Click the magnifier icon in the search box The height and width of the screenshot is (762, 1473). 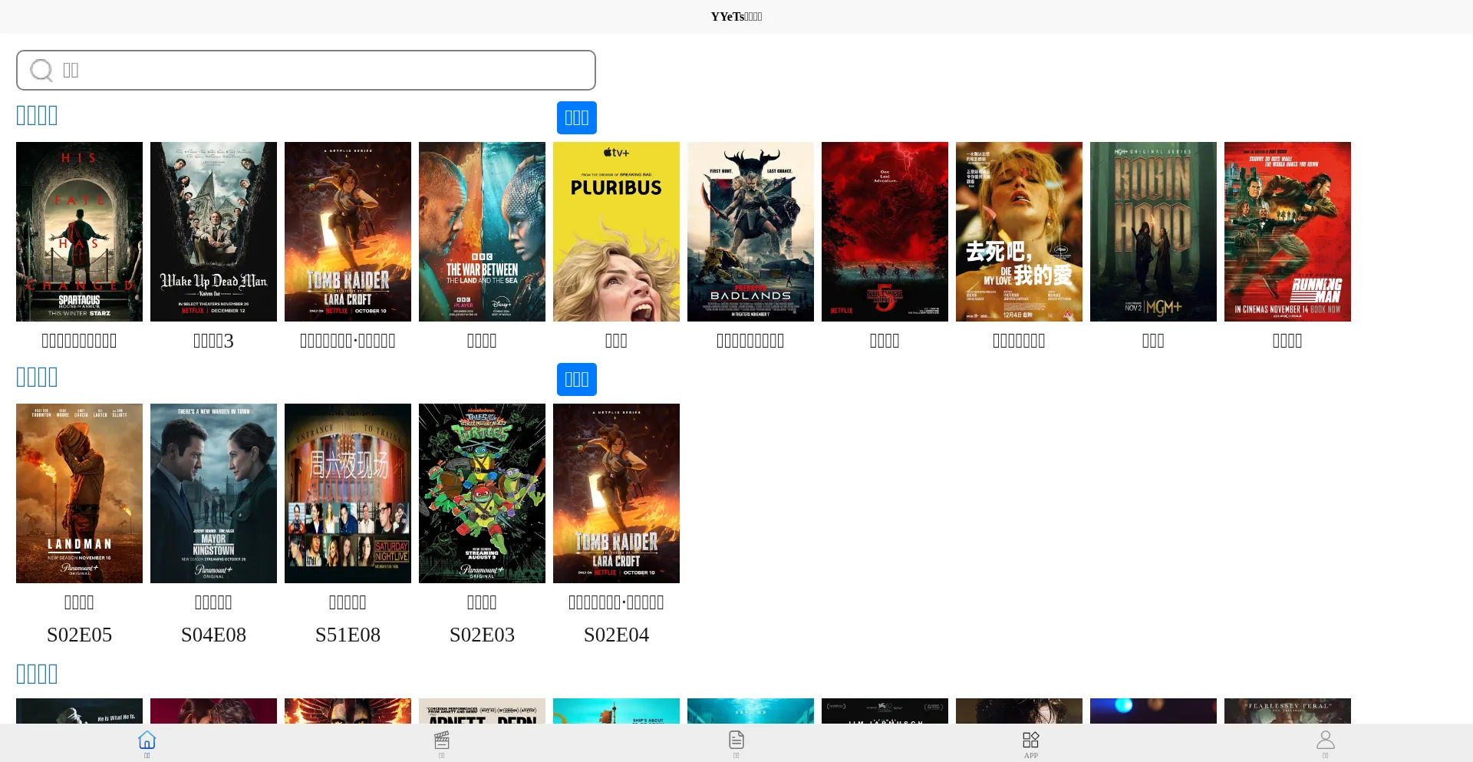(x=41, y=71)
